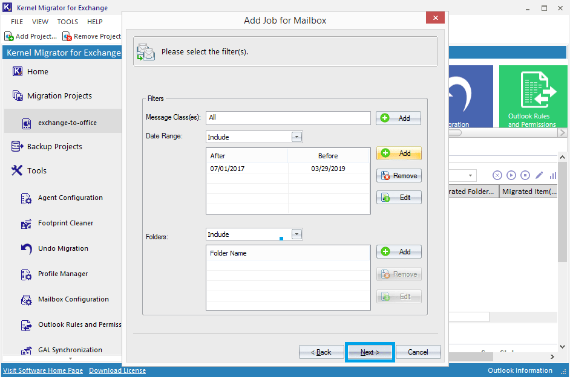The width and height of the screenshot is (570, 377).
Task: Open Undo Migration tool
Action: 63,248
